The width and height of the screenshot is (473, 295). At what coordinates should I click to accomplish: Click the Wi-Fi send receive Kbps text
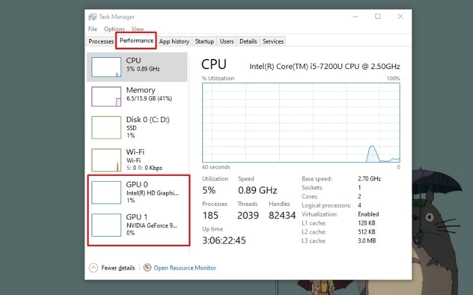(x=144, y=168)
